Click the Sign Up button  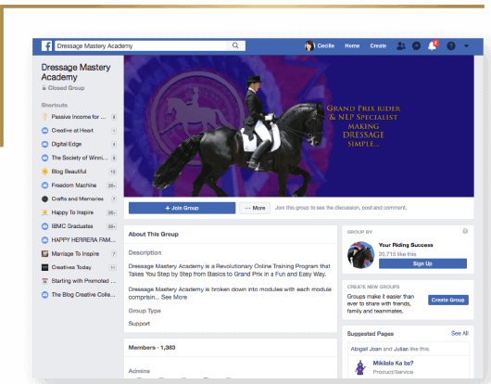422,263
